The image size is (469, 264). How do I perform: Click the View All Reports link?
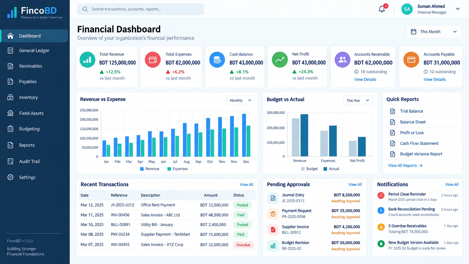click(x=405, y=166)
